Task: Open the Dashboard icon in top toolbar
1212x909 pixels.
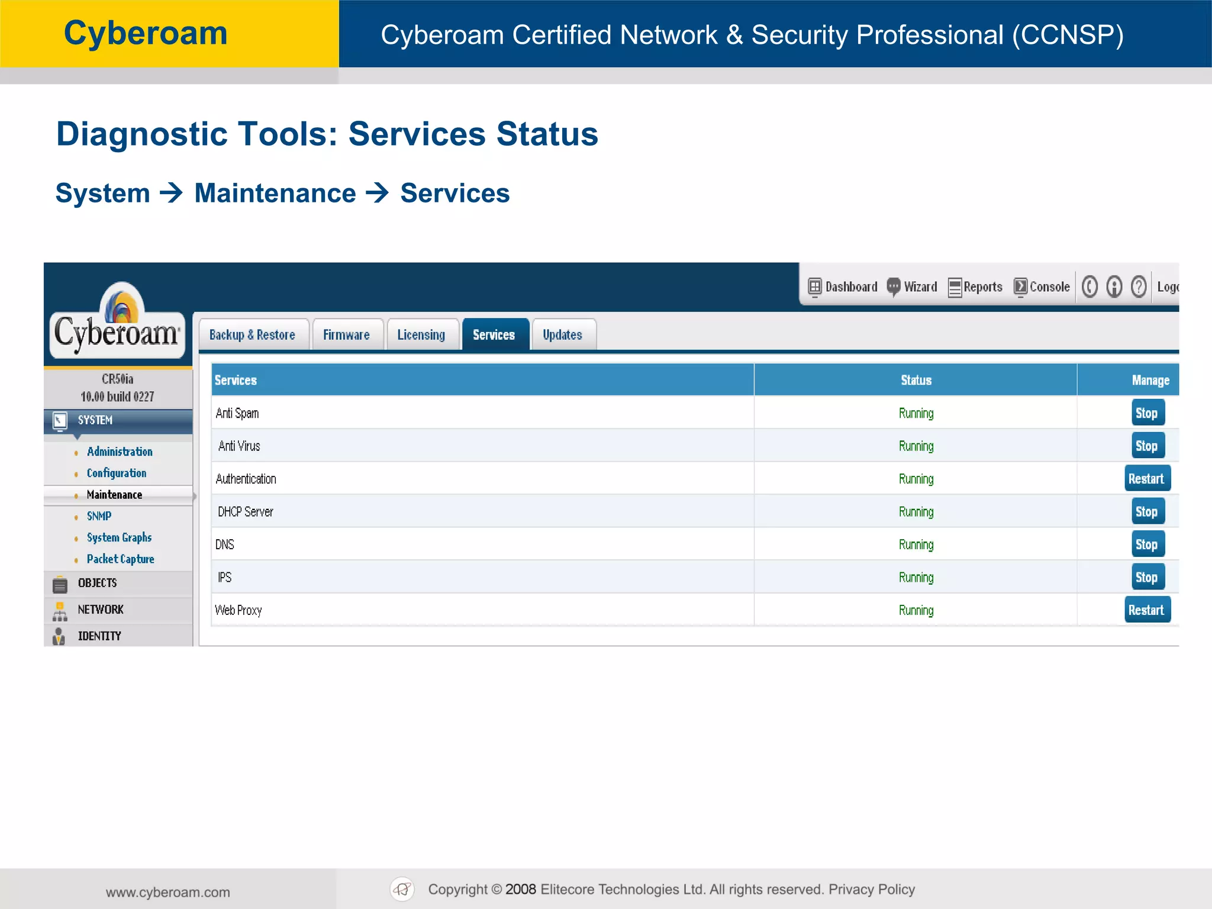Action: [814, 287]
